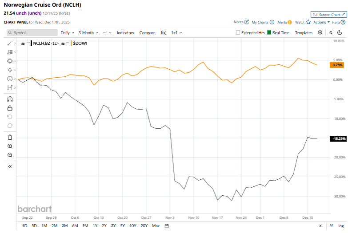Select the 6M time range
The height and width of the screenshot is (233, 348).
click(x=75, y=226)
